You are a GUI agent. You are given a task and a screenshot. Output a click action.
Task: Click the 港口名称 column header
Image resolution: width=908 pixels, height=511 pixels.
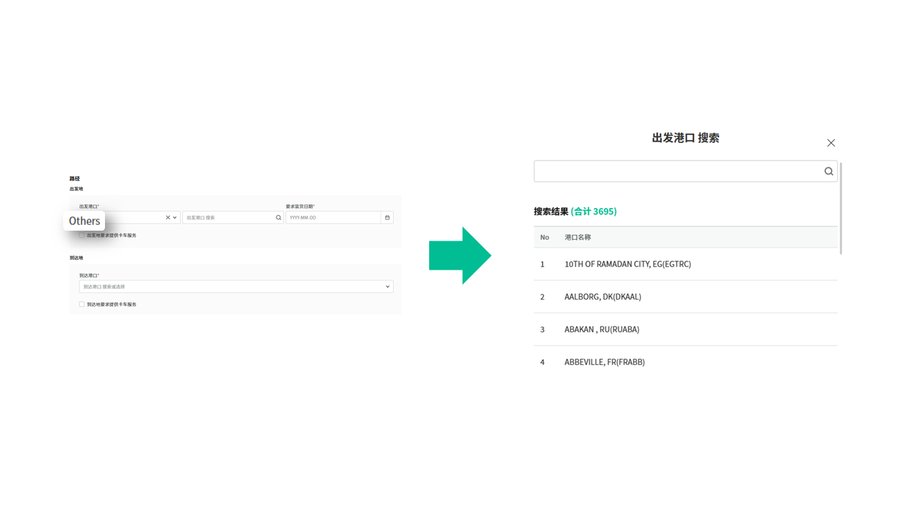(x=577, y=237)
